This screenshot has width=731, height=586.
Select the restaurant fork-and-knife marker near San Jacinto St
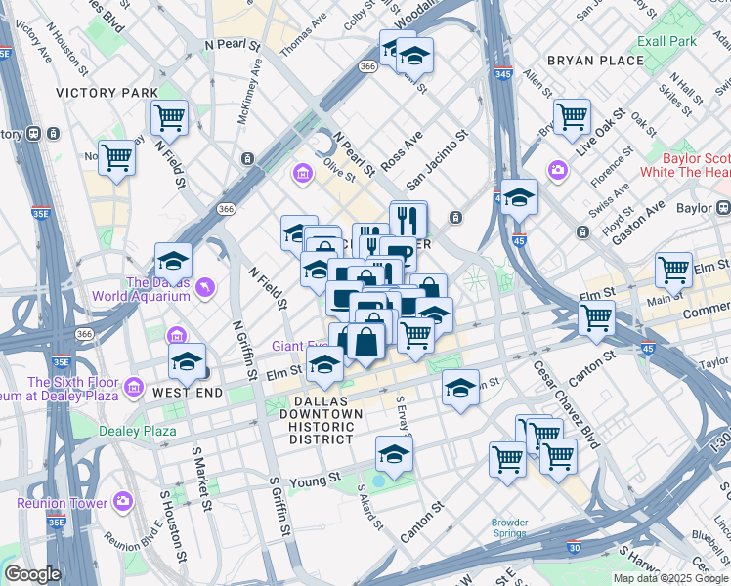point(408,221)
